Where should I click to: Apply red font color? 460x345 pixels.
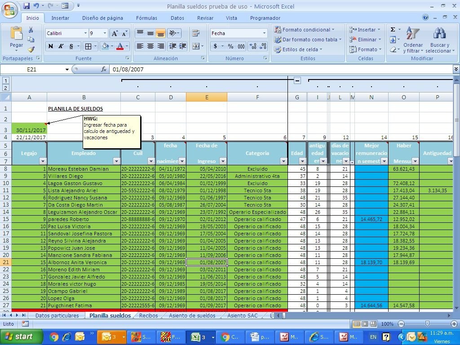tap(119, 46)
